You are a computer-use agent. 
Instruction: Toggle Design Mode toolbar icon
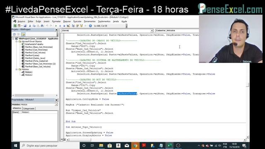pos(68,26)
